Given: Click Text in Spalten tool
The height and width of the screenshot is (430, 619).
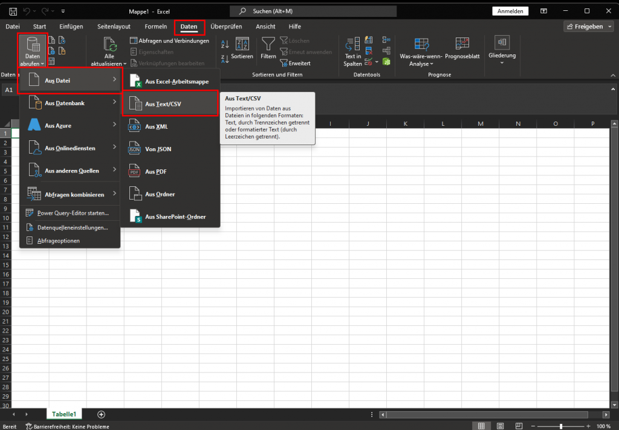Looking at the screenshot, I should (352, 52).
